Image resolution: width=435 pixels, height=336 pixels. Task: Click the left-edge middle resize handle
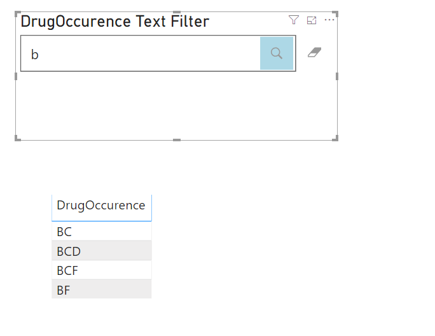coord(17,76)
